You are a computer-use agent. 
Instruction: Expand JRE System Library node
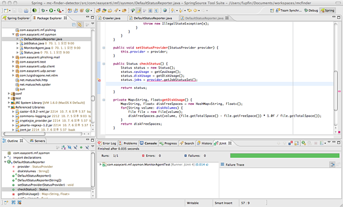(x=9, y=103)
